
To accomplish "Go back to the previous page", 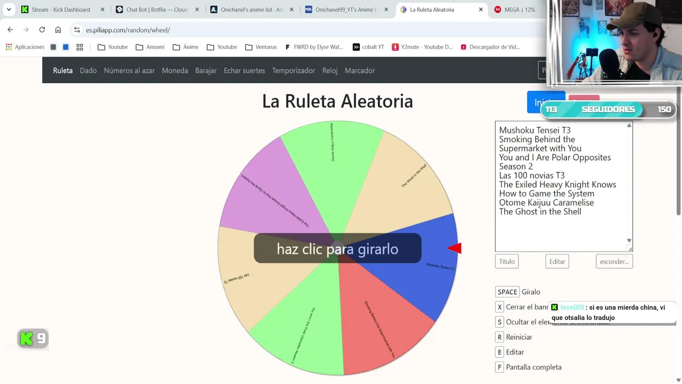I will click(x=10, y=30).
